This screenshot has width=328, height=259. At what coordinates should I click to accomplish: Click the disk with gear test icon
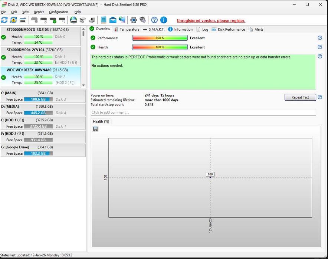[x=35, y=20]
